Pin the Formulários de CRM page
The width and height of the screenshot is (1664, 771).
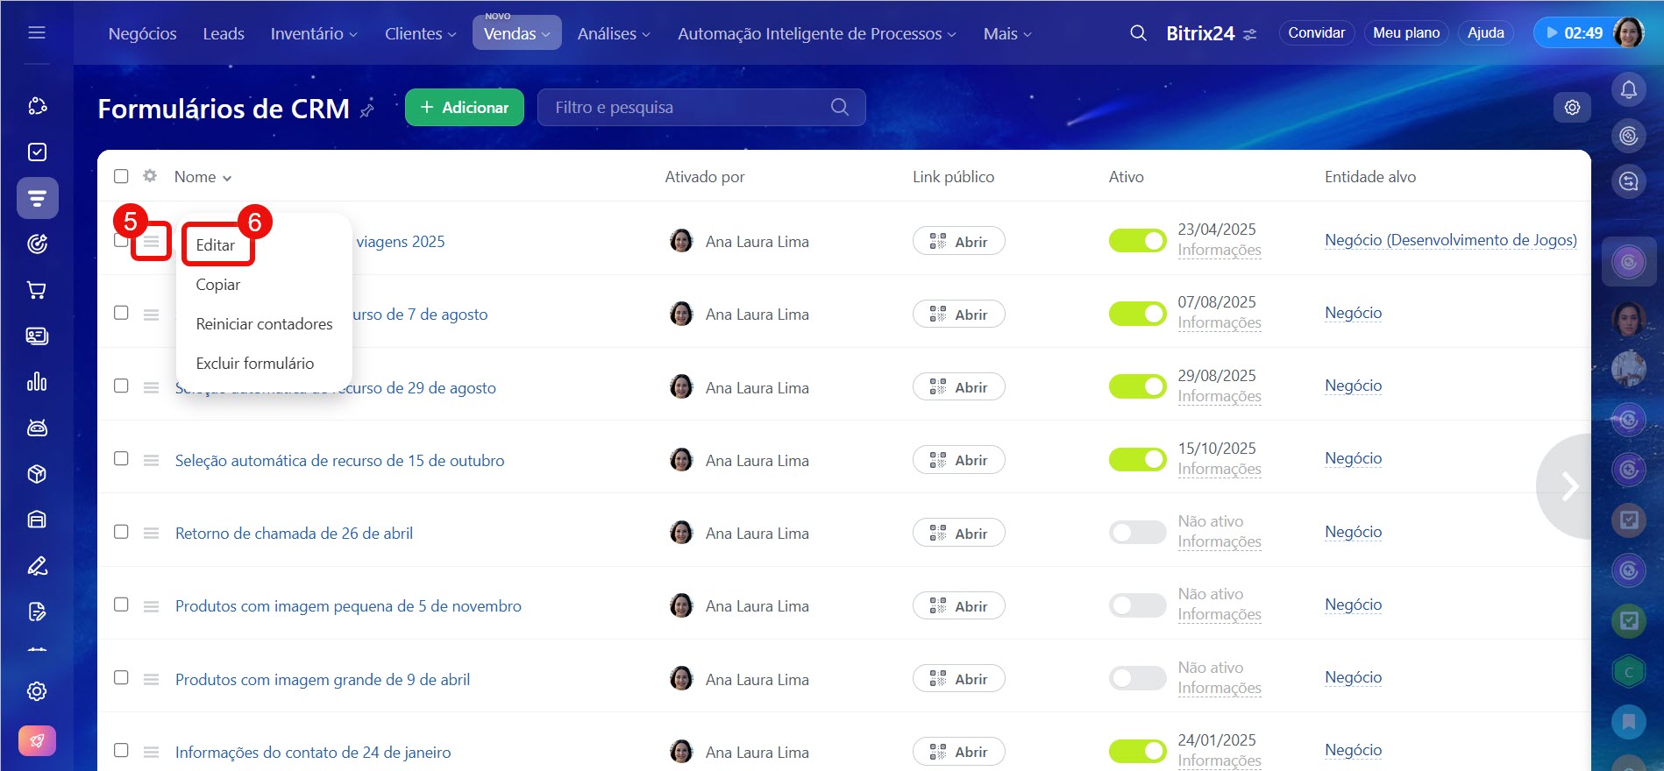(367, 110)
